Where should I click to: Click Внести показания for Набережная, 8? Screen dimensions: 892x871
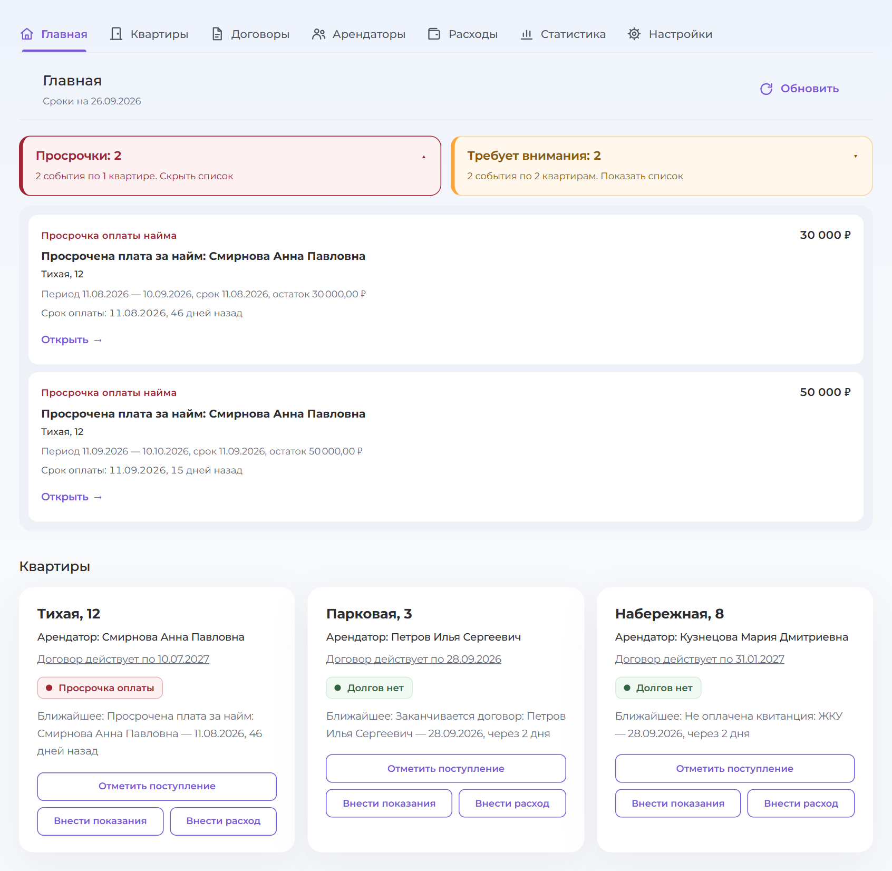click(678, 804)
